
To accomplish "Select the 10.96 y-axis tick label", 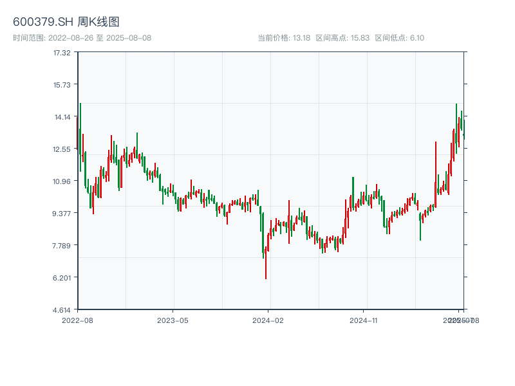I will pos(62,181).
